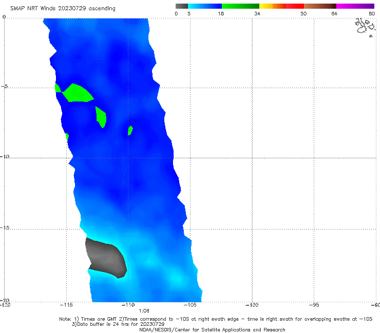Image resolution: width=380 pixels, height=333 pixels.
Task: Click the color bar label 64
Action: [x=334, y=13]
